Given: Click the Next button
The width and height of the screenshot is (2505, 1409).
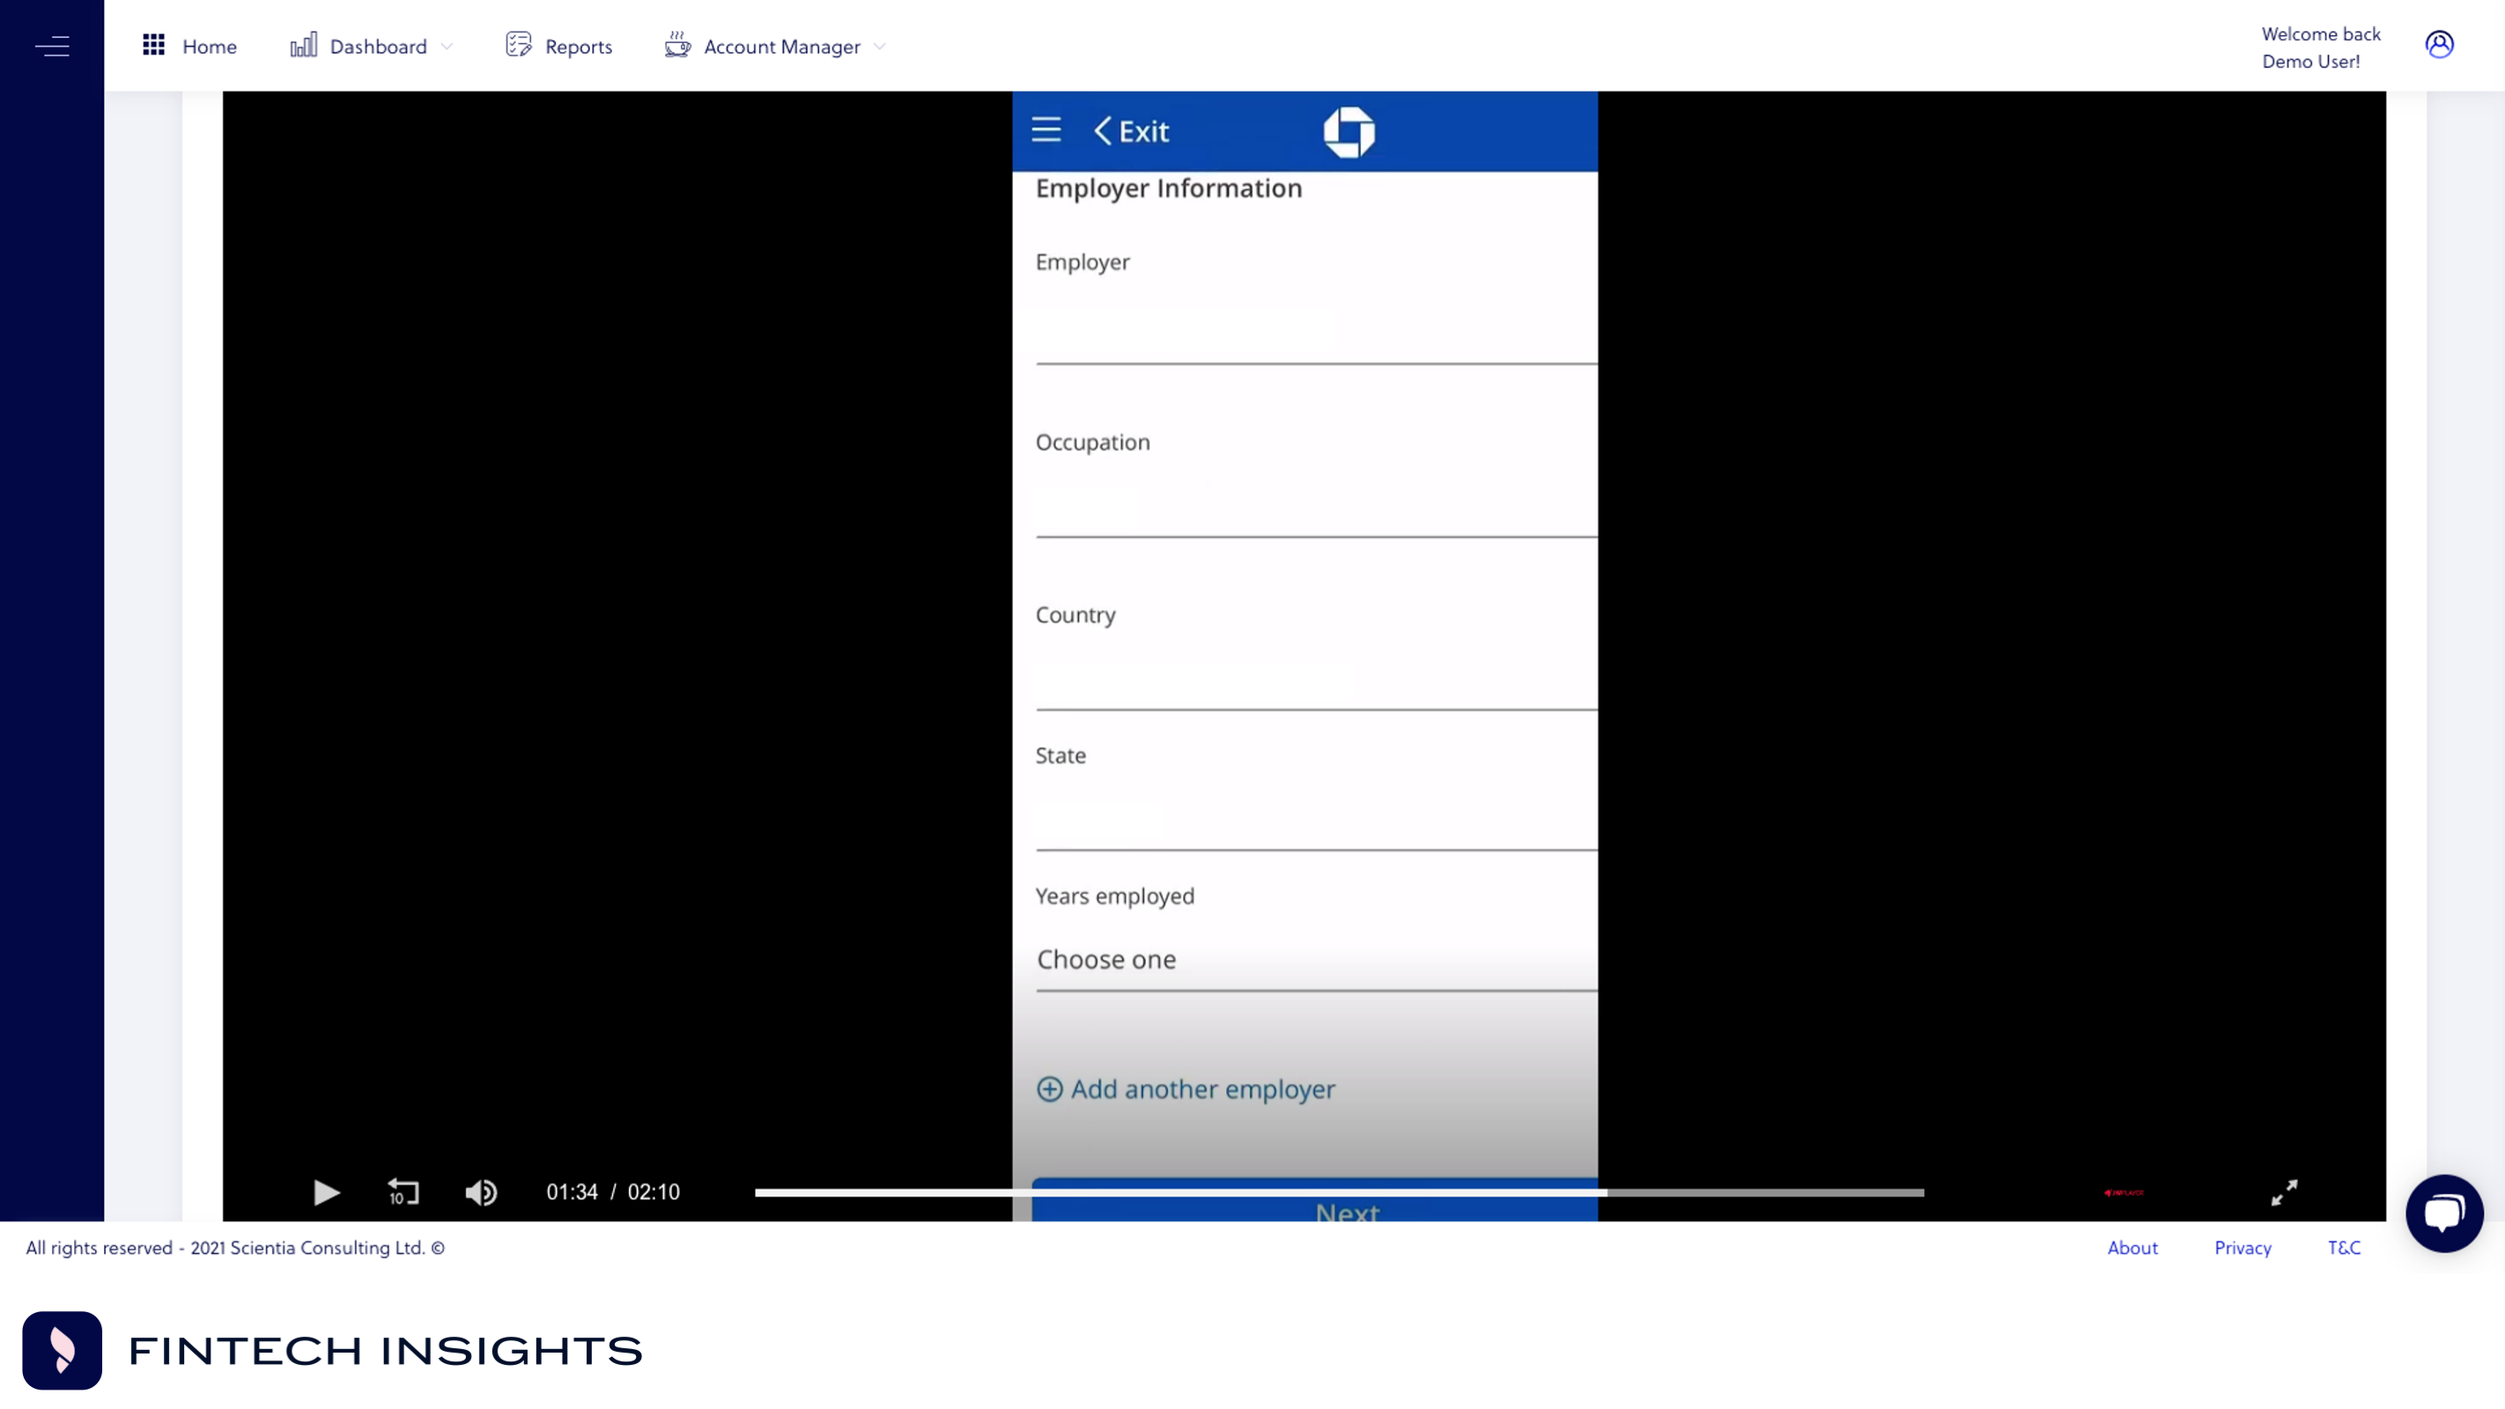Looking at the screenshot, I should pos(1347,1209).
